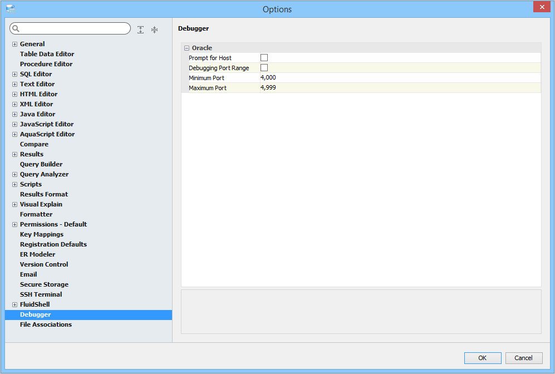Screen dimensions: 555x374
Task: Select ER Modeler options
Action: click(x=37, y=254)
